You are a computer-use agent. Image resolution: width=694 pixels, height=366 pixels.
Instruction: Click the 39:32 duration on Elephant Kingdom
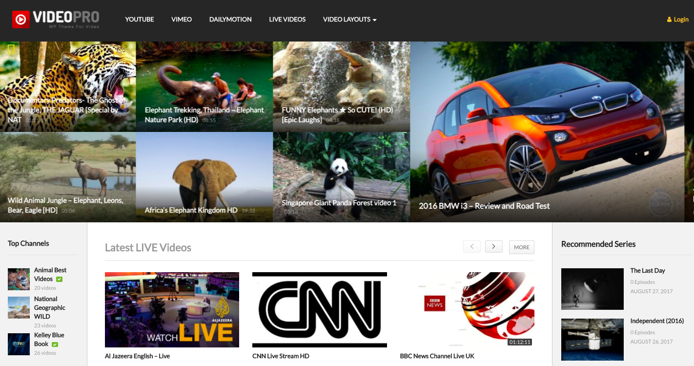coord(248,211)
